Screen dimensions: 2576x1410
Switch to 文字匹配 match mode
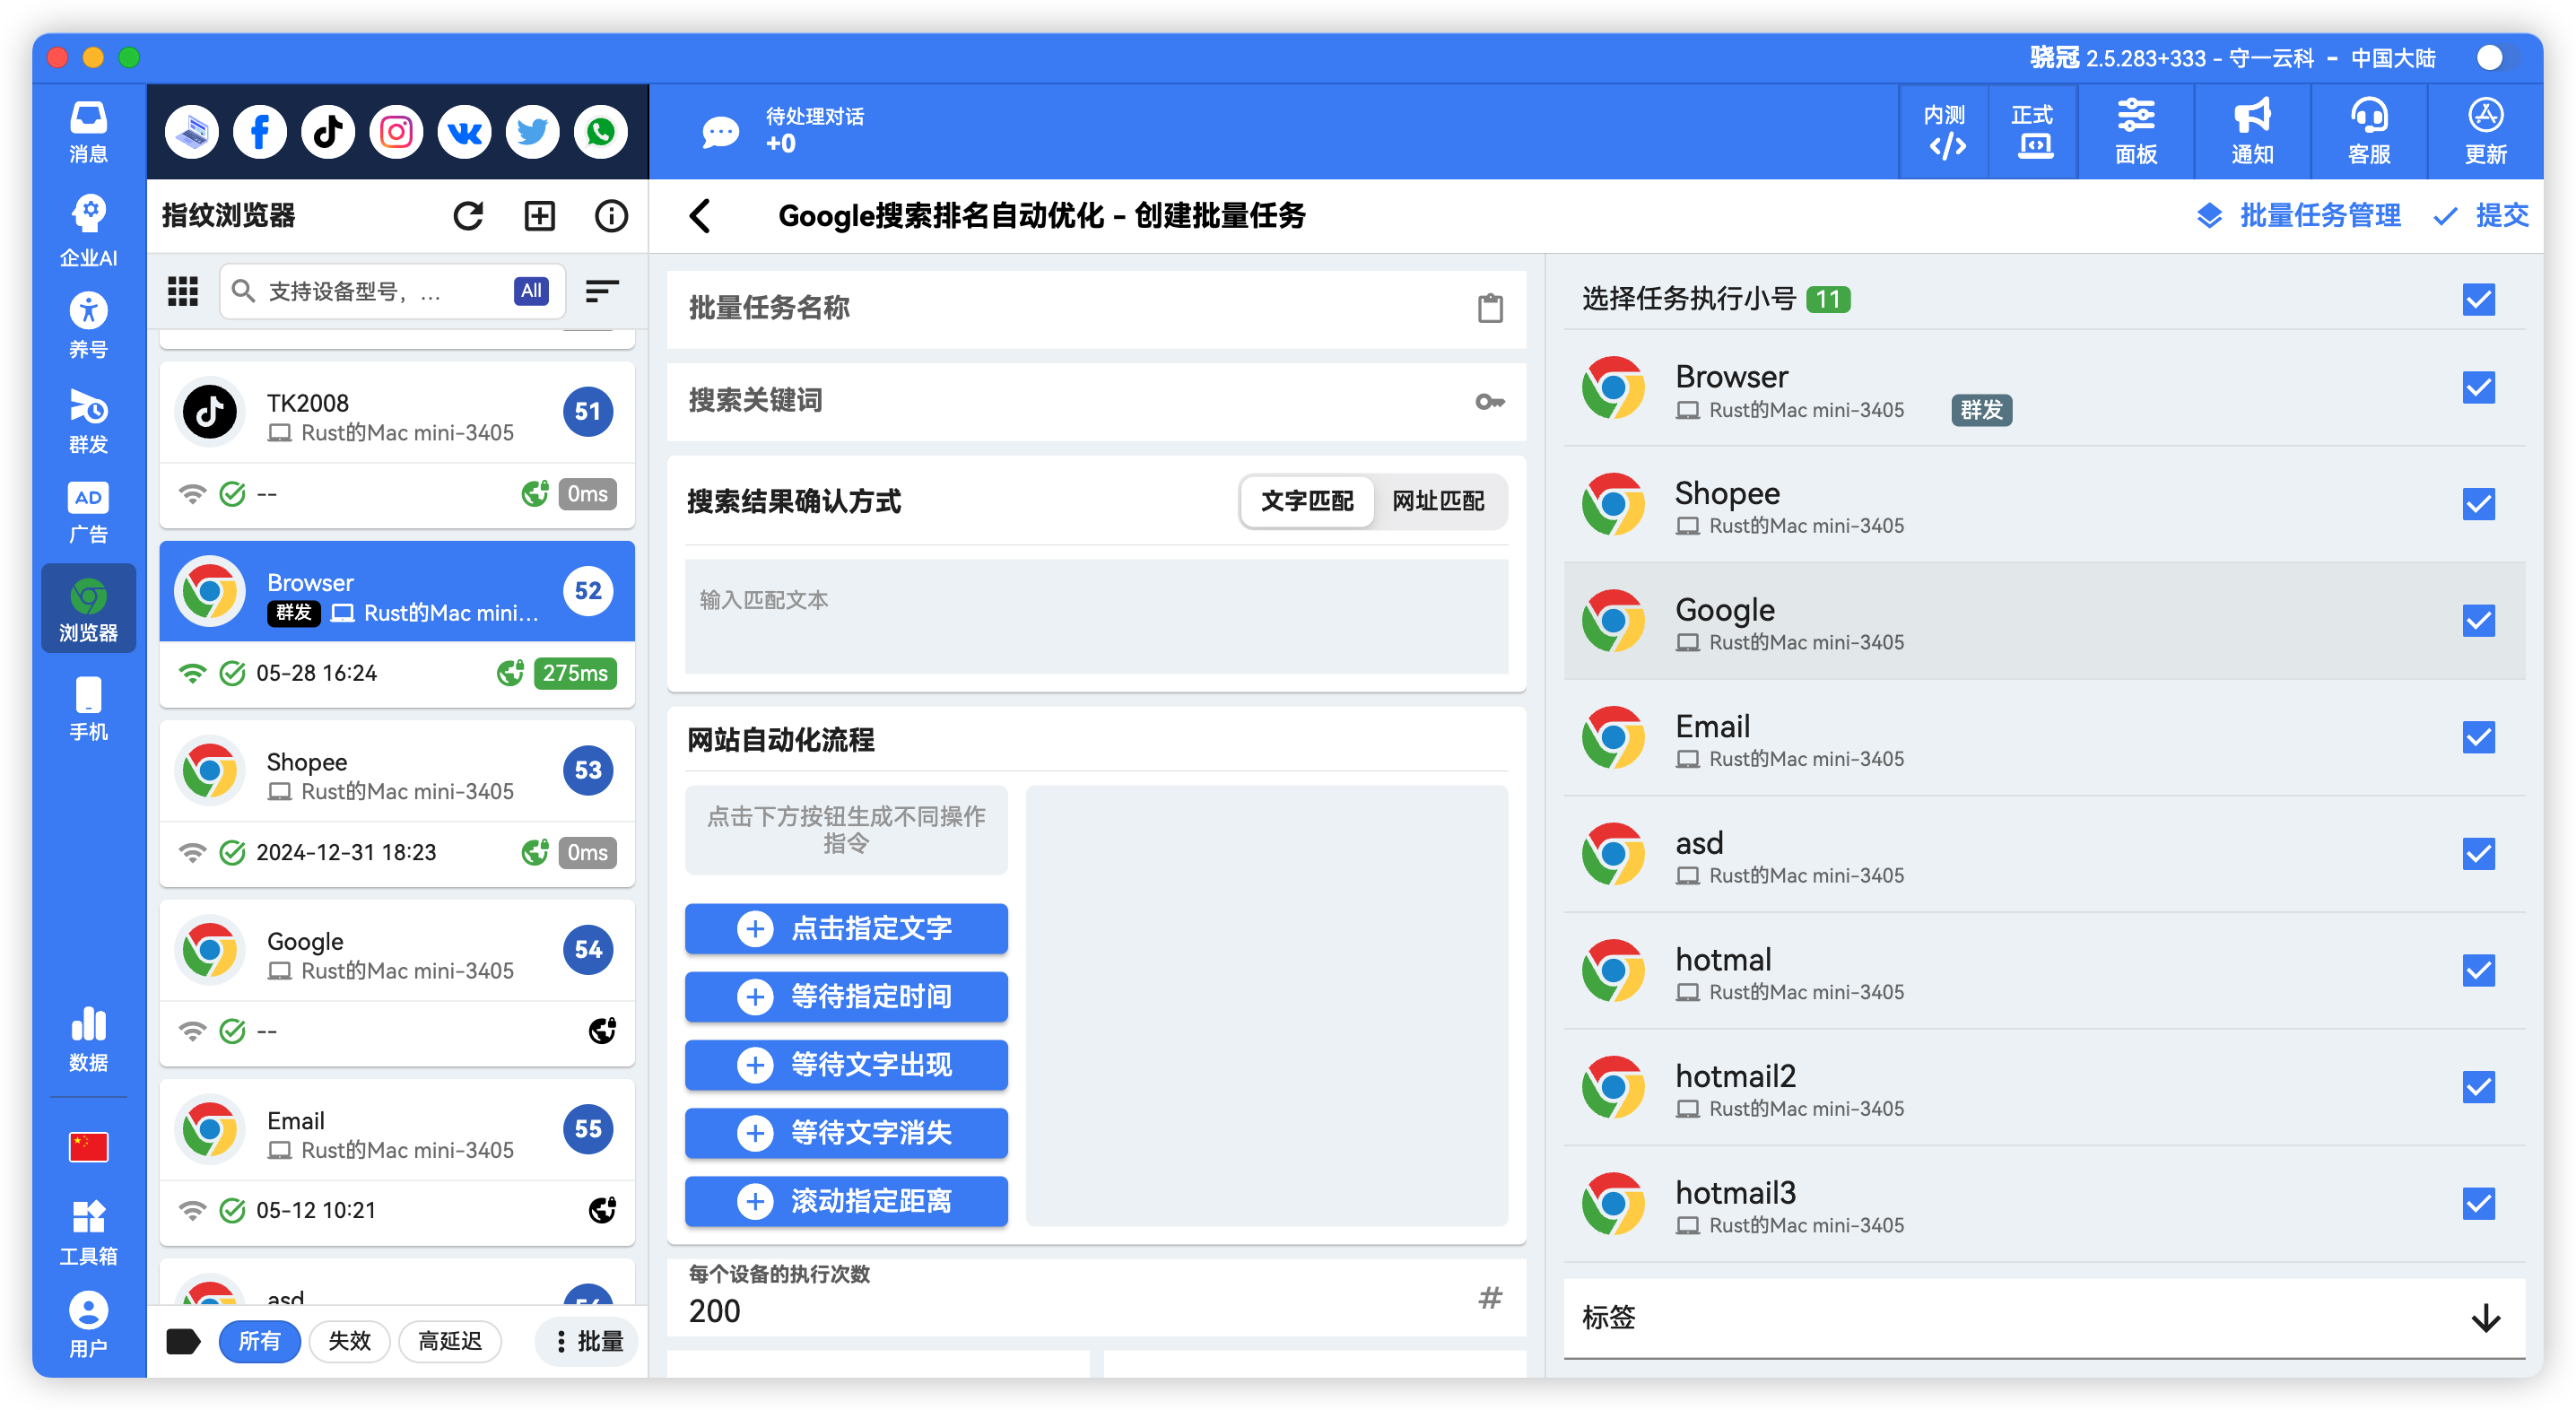(1307, 501)
